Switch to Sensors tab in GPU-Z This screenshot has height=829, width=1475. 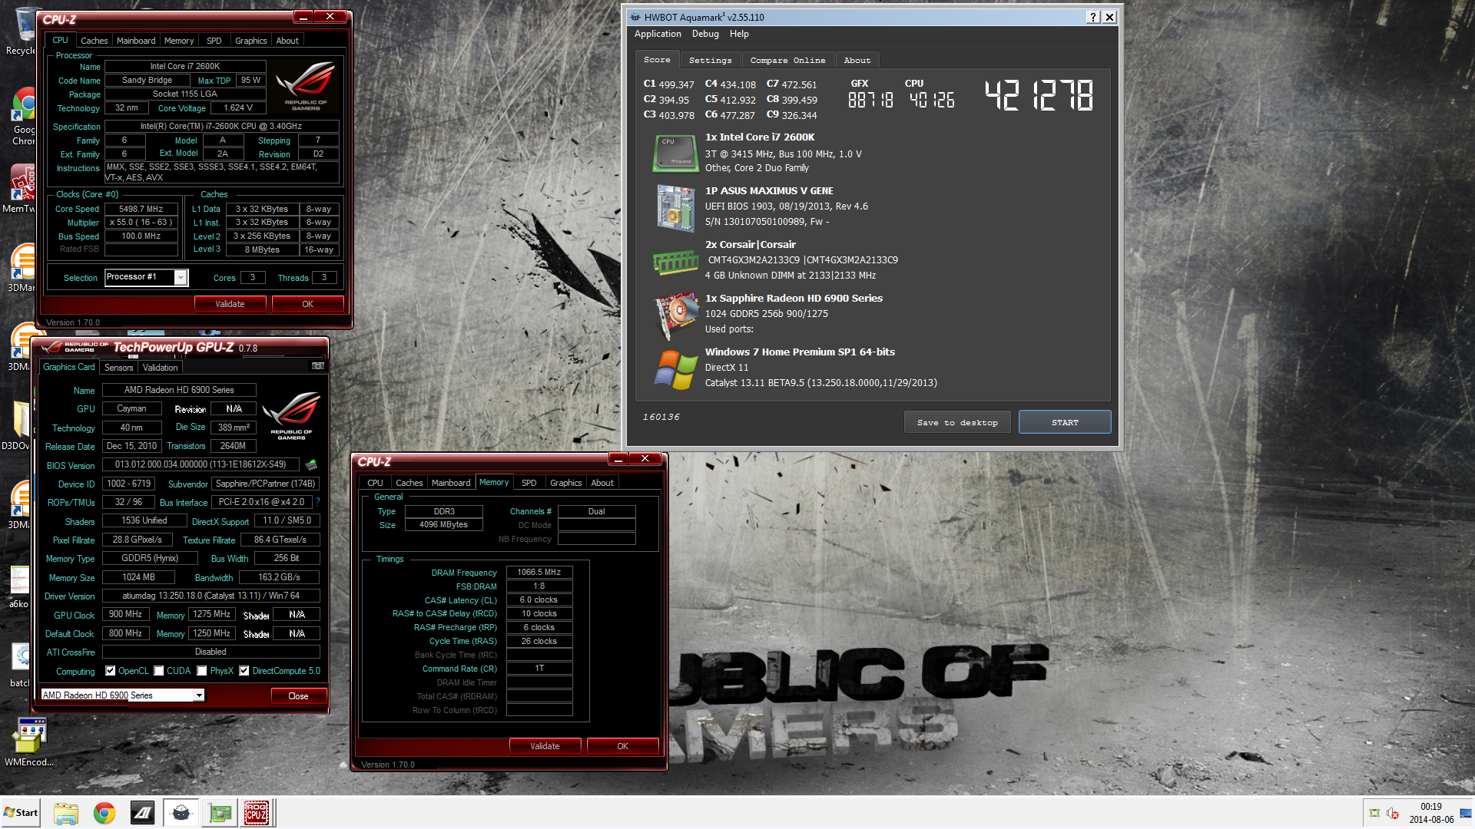(119, 368)
